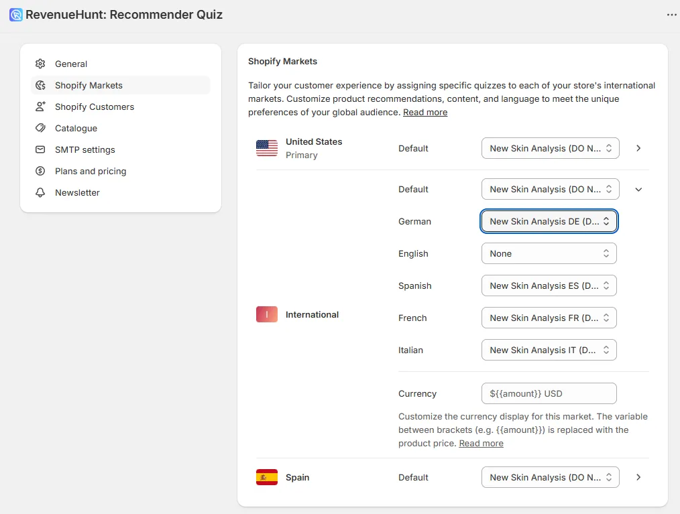Expand United States market row chevron
The height and width of the screenshot is (514, 680).
pyautogui.click(x=638, y=148)
